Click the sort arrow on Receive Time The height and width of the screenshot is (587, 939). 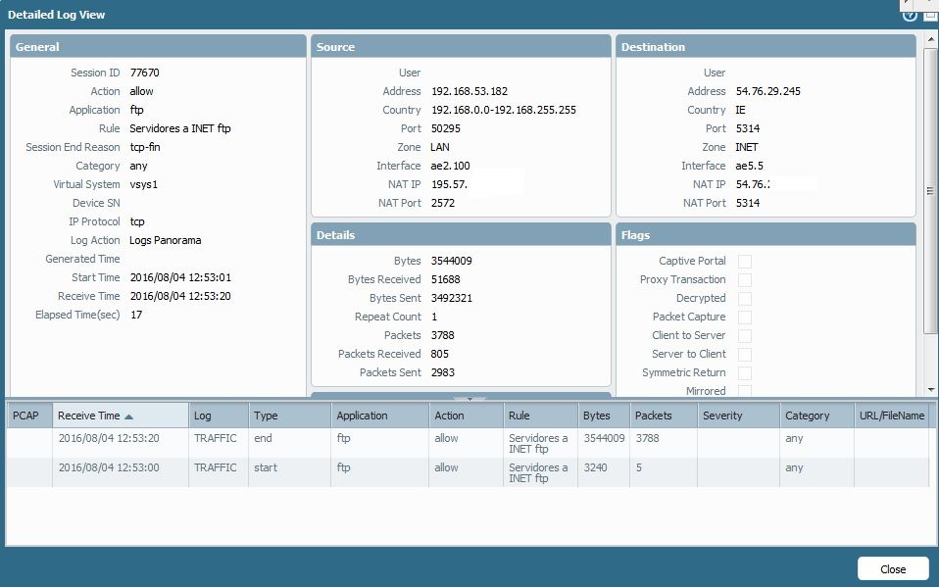click(x=129, y=416)
